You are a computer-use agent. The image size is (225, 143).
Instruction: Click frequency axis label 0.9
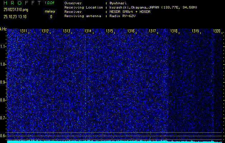point(3,82)
